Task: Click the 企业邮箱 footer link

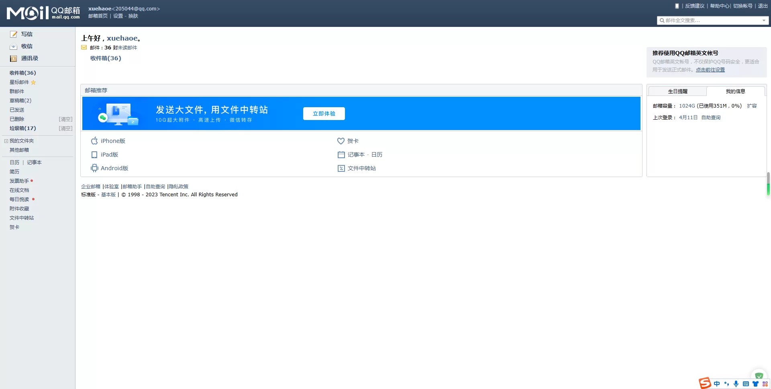Action: tap(91, 187)
